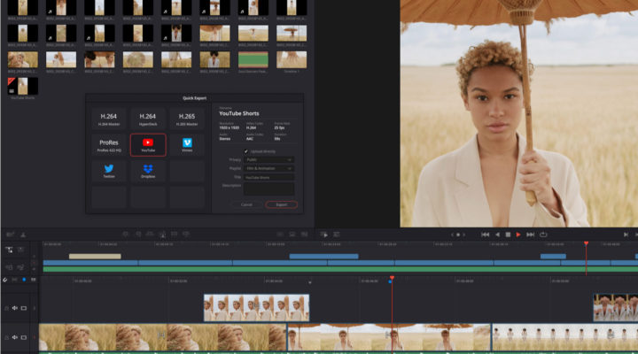Mute the upper video track
The width and height of the screenshot is (638, 354).
coord(15,308)
